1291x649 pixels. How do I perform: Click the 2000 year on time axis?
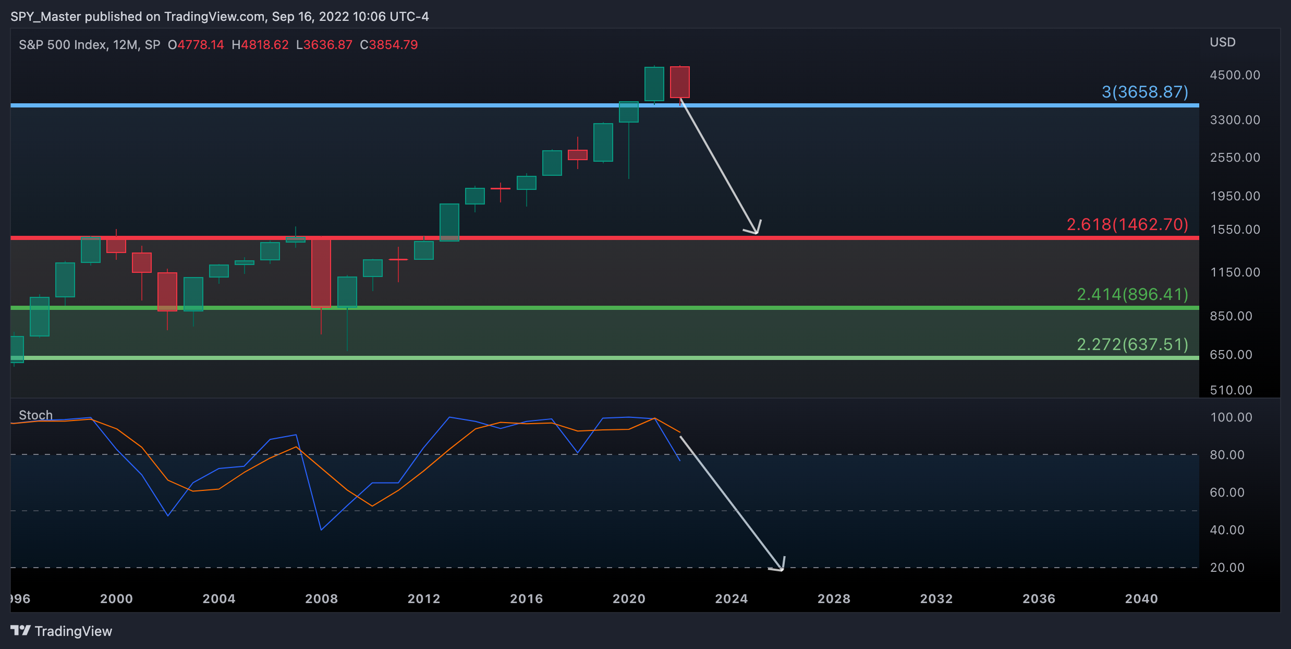116,599
